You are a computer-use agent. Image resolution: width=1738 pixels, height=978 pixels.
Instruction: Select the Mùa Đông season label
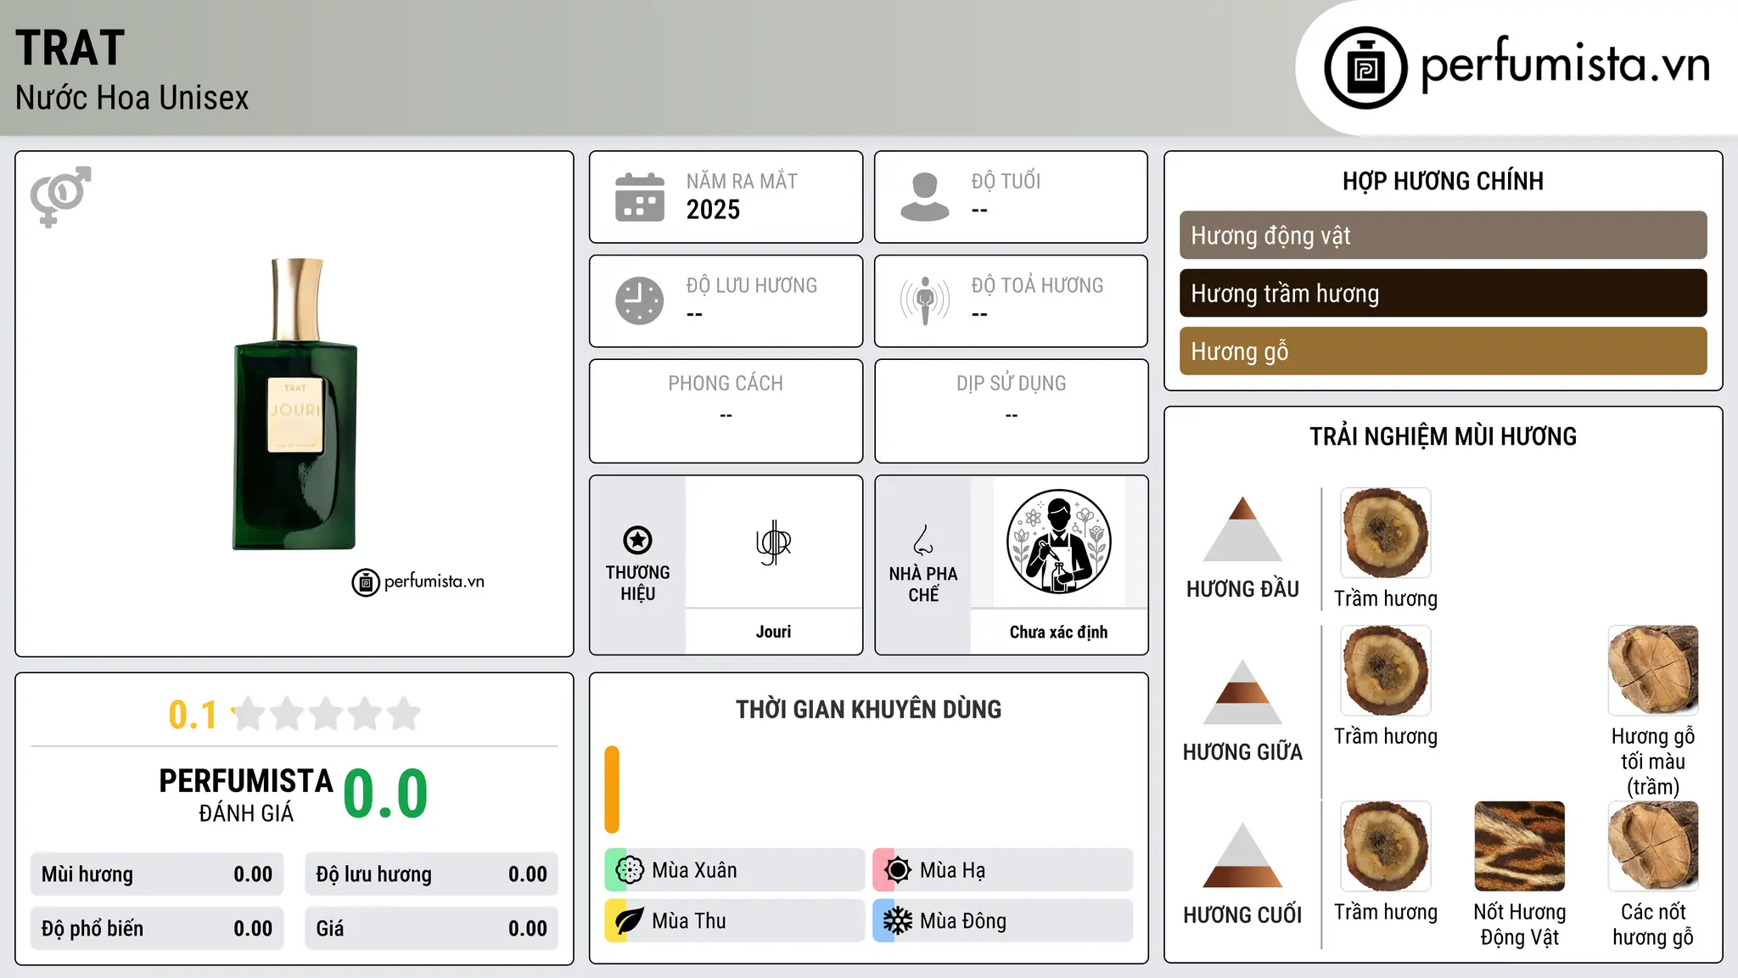coord(963,921)
